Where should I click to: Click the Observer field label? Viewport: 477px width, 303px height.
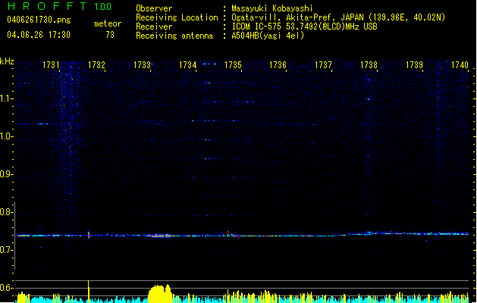154,8
